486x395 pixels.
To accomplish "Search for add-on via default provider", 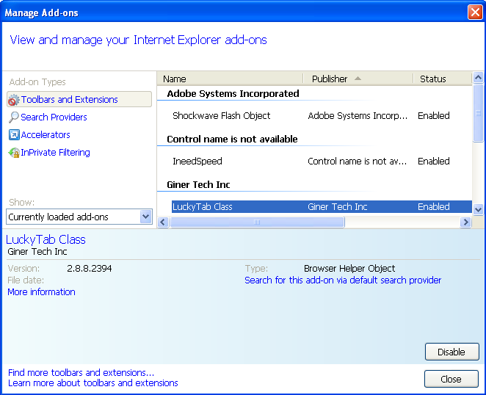I will 343,280.
